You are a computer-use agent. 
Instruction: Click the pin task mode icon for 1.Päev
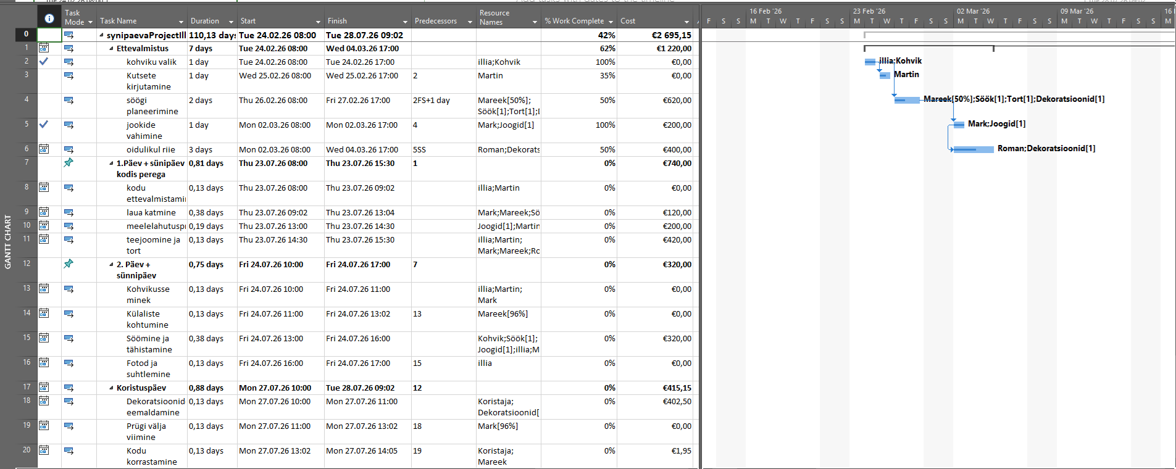click(x=69, y=162)
